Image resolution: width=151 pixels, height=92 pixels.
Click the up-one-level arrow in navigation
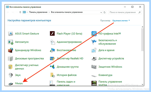click(x=20, y=12)
